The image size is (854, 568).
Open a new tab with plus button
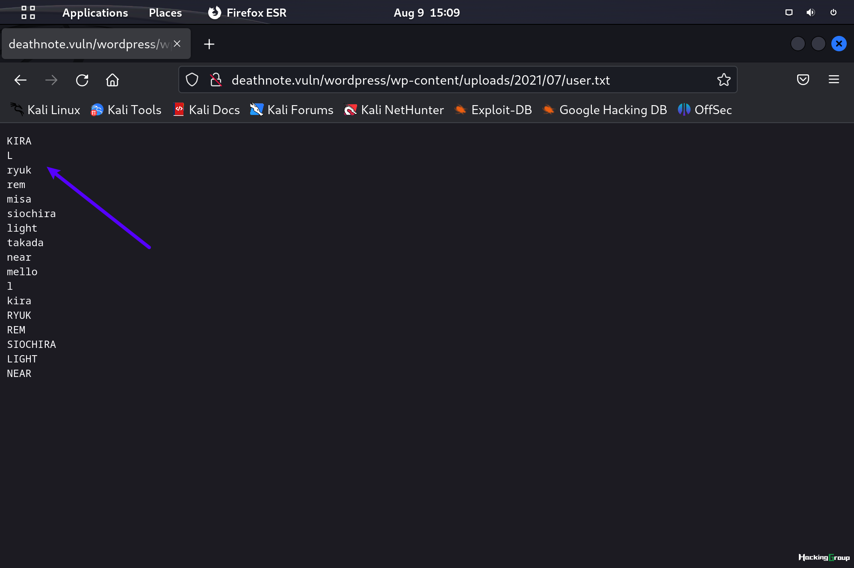pyautogui.click(x=209, y=44)
